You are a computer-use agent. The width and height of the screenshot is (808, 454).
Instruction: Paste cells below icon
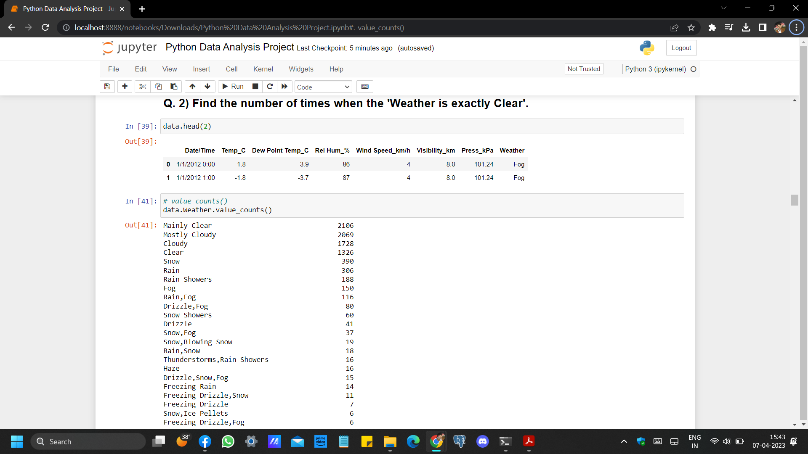coord(174,87)
